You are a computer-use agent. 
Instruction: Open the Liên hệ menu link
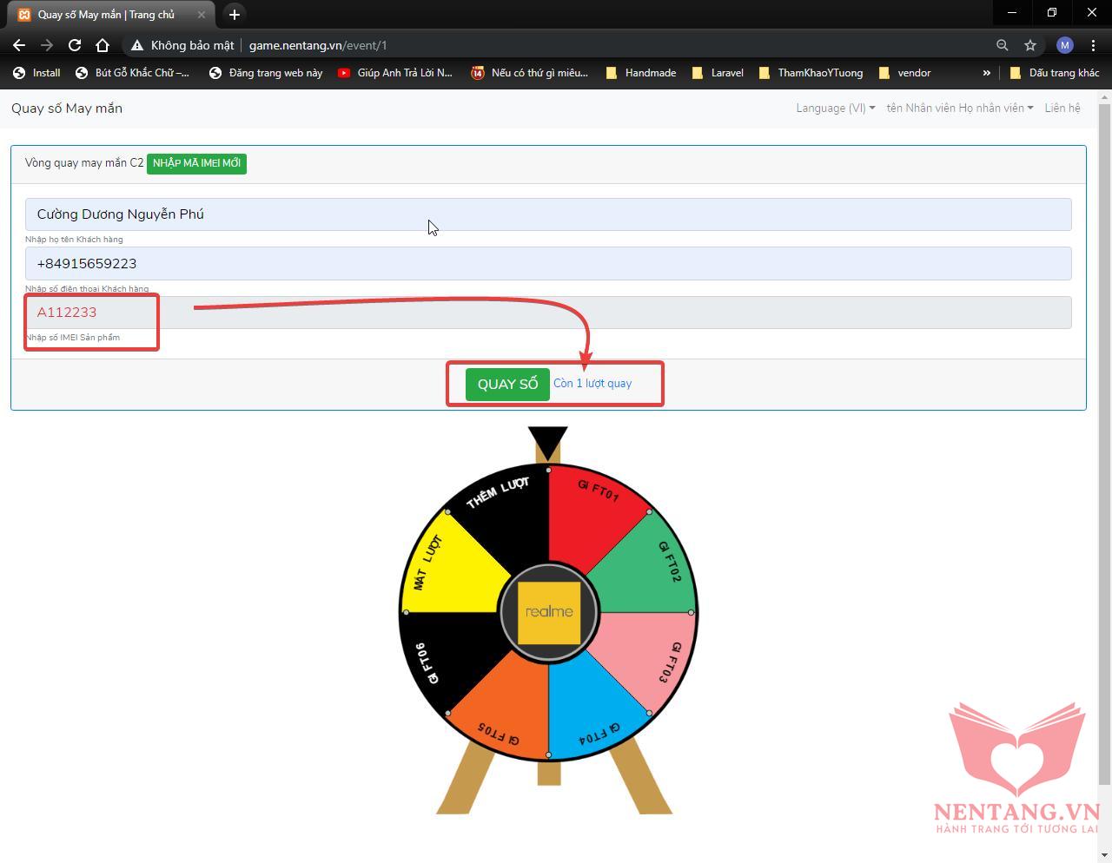click(x=1062, y=108)
